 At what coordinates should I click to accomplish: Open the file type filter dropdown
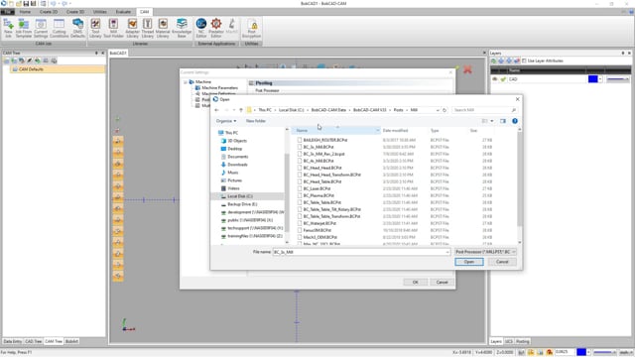tap(485, 252)
